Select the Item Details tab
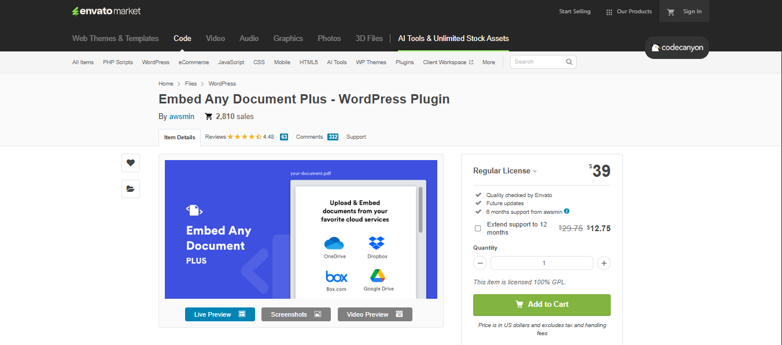 click(x=179, y=138)
